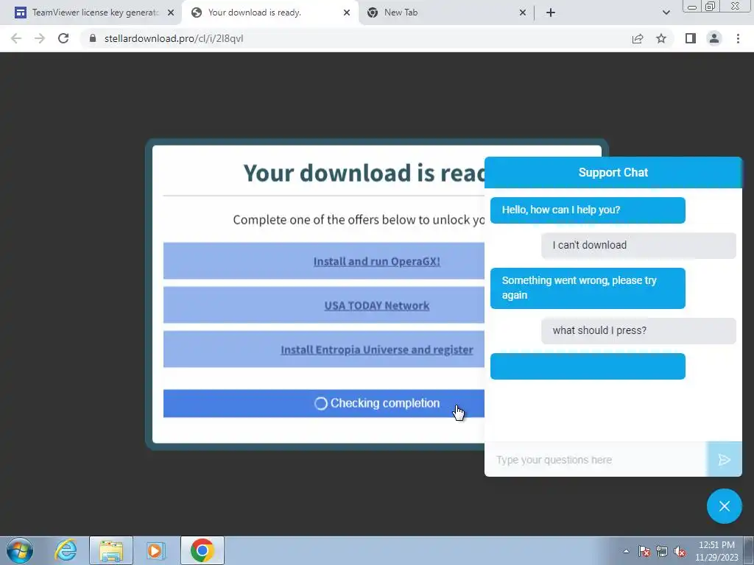Reload the current page
Viewport: 754px width, 565px height.
(63, 38)
